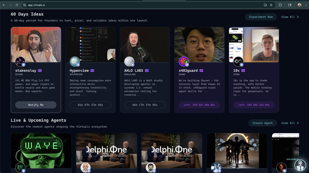Click the Hyperview countdown 05d 07h timer

pos(90,105)
